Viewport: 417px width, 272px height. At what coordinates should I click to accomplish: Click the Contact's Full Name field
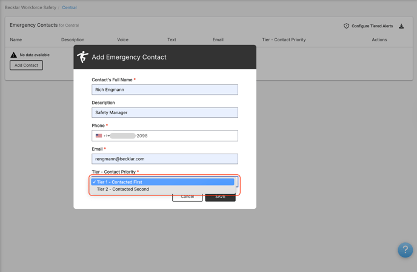[x=165, y=90]
